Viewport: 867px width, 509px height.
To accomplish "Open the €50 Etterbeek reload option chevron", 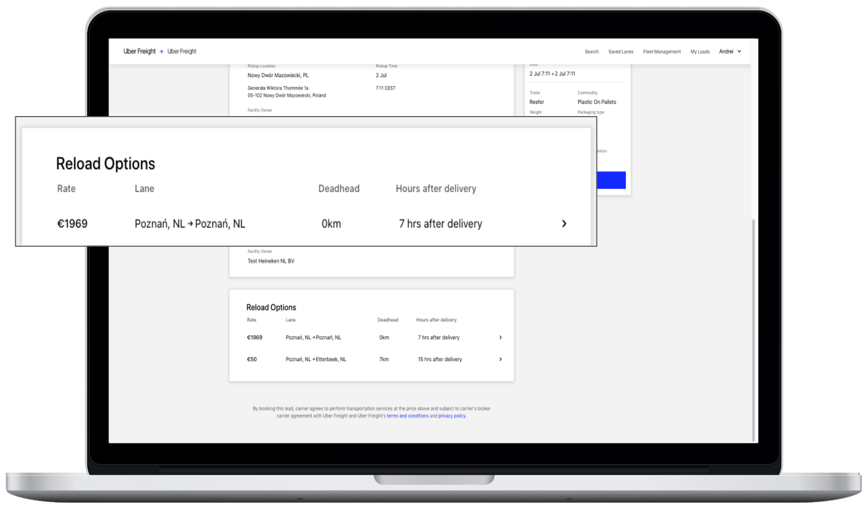I will pyautogui.click(x=500, y=360).
